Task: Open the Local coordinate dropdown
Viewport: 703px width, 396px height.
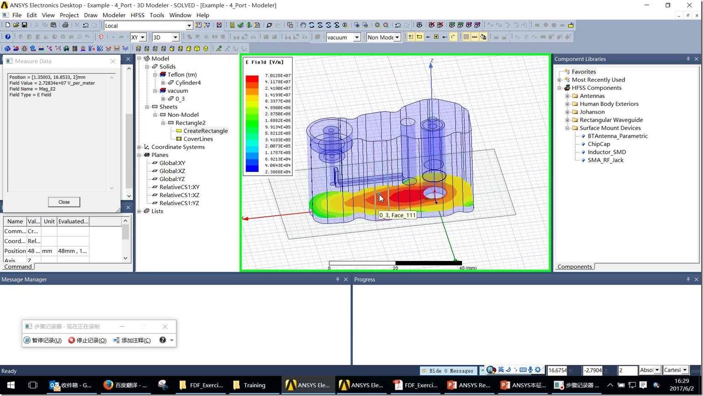Action: [189, 26]
